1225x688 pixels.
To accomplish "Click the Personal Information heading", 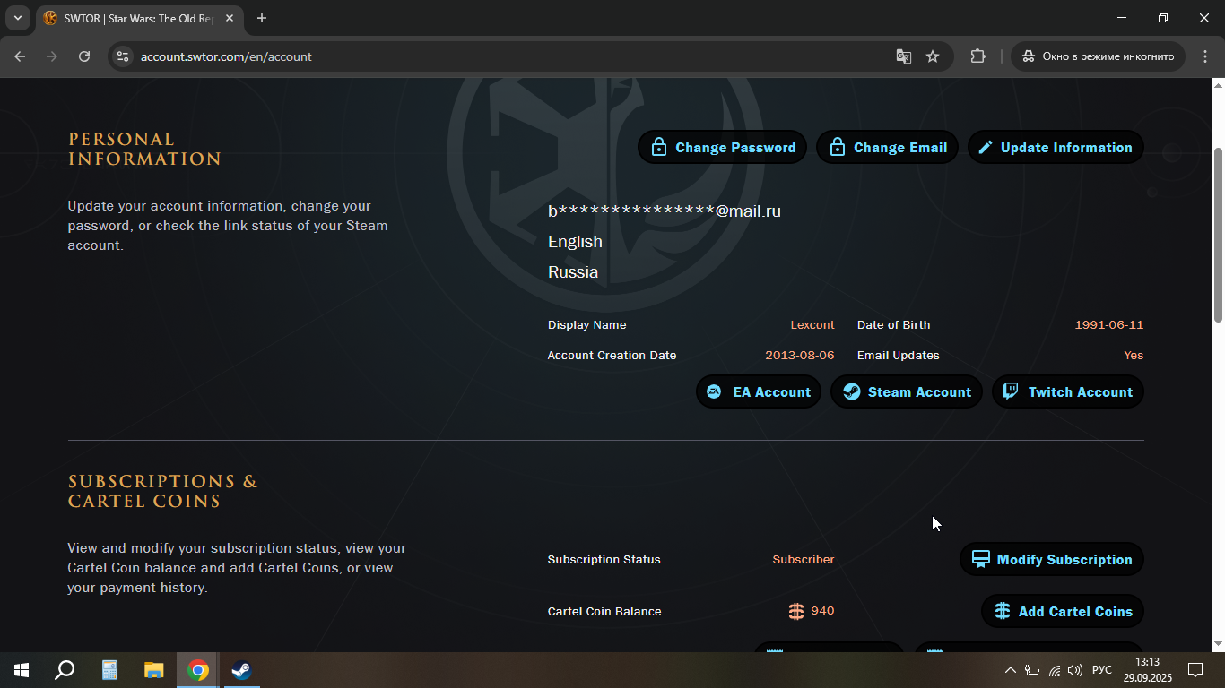I will pos(144,150).
